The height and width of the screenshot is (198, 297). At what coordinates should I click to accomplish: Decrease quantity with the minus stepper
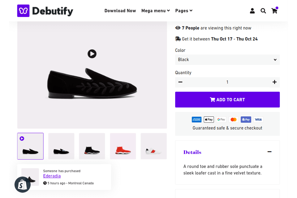pos(180,82)
